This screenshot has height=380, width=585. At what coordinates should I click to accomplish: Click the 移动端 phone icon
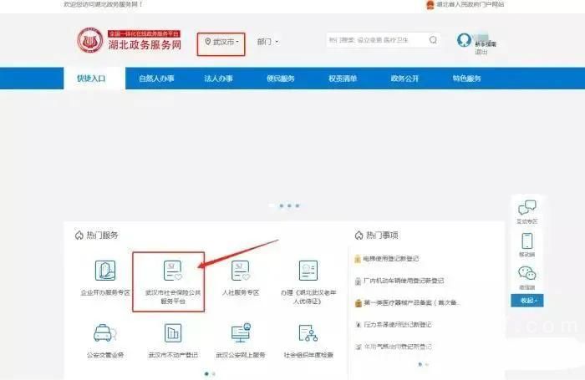click(x=527, y=241)
